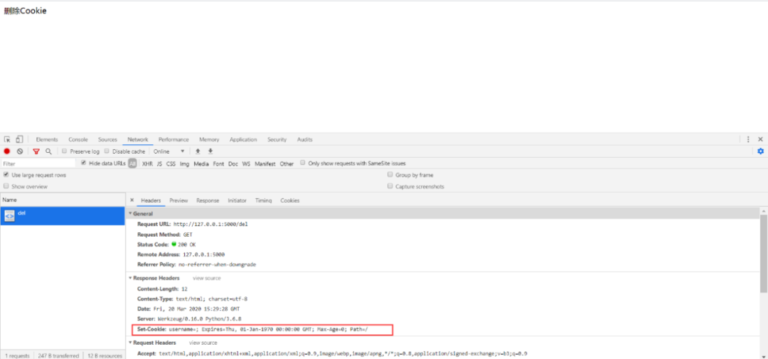The height and width of the screenshot is (359, 768).
Task: Uncheck Use large request rows
Action: pyautogui.click(x=6, y=175)
